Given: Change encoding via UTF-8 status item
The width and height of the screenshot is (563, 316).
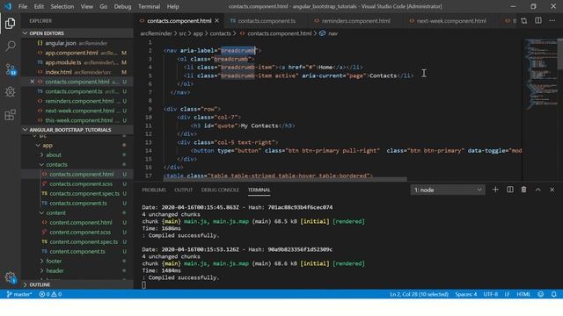Looking at the screenshot, I should point(491,294).
